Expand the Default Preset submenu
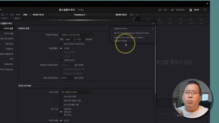Viewport: 219px width, 123px height. point(132,28)
